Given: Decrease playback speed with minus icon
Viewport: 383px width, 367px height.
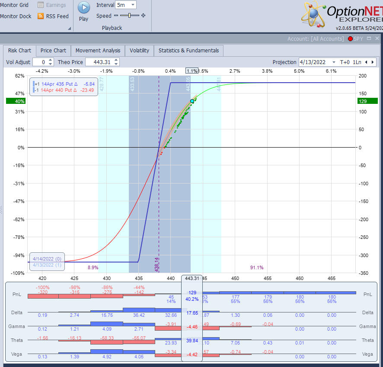Looking at the screenshot, I should [x=116, y=16].
